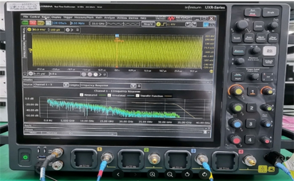The image size is (294, 181).
Task: Click the orange time marker on waveform
Action: click(x=117, y=36)
